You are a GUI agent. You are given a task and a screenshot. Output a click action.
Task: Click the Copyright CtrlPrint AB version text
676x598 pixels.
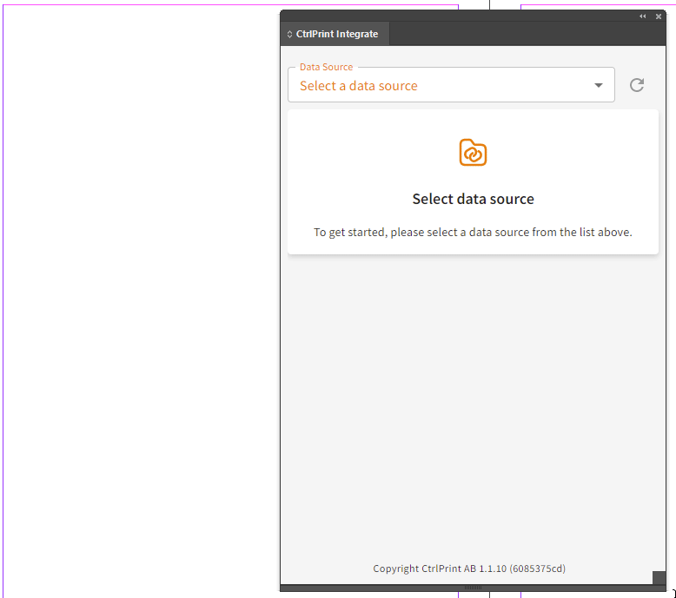(x=469, y=568)
